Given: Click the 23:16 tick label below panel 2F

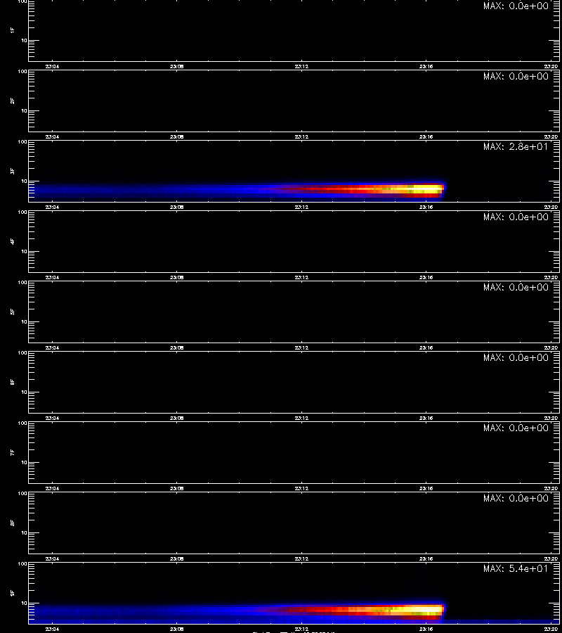Looking at the screenshot, I should 426,137.
